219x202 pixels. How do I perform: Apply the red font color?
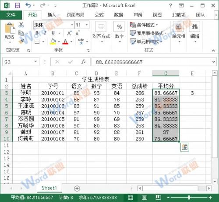click(x=65, y=42)
